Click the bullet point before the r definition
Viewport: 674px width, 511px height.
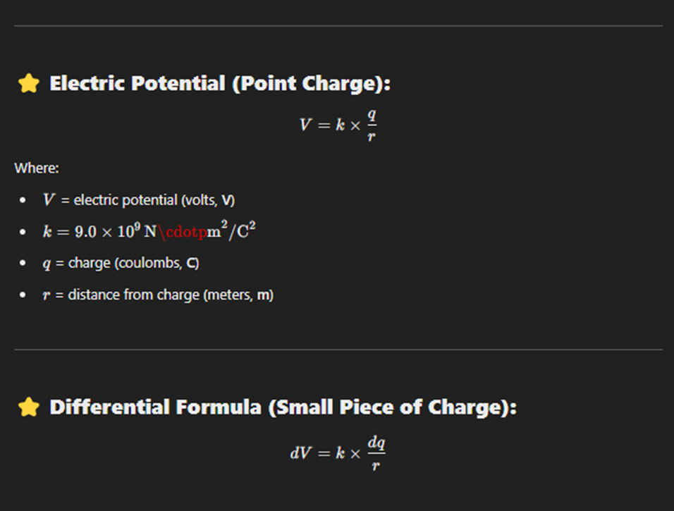tap(24, 296)
